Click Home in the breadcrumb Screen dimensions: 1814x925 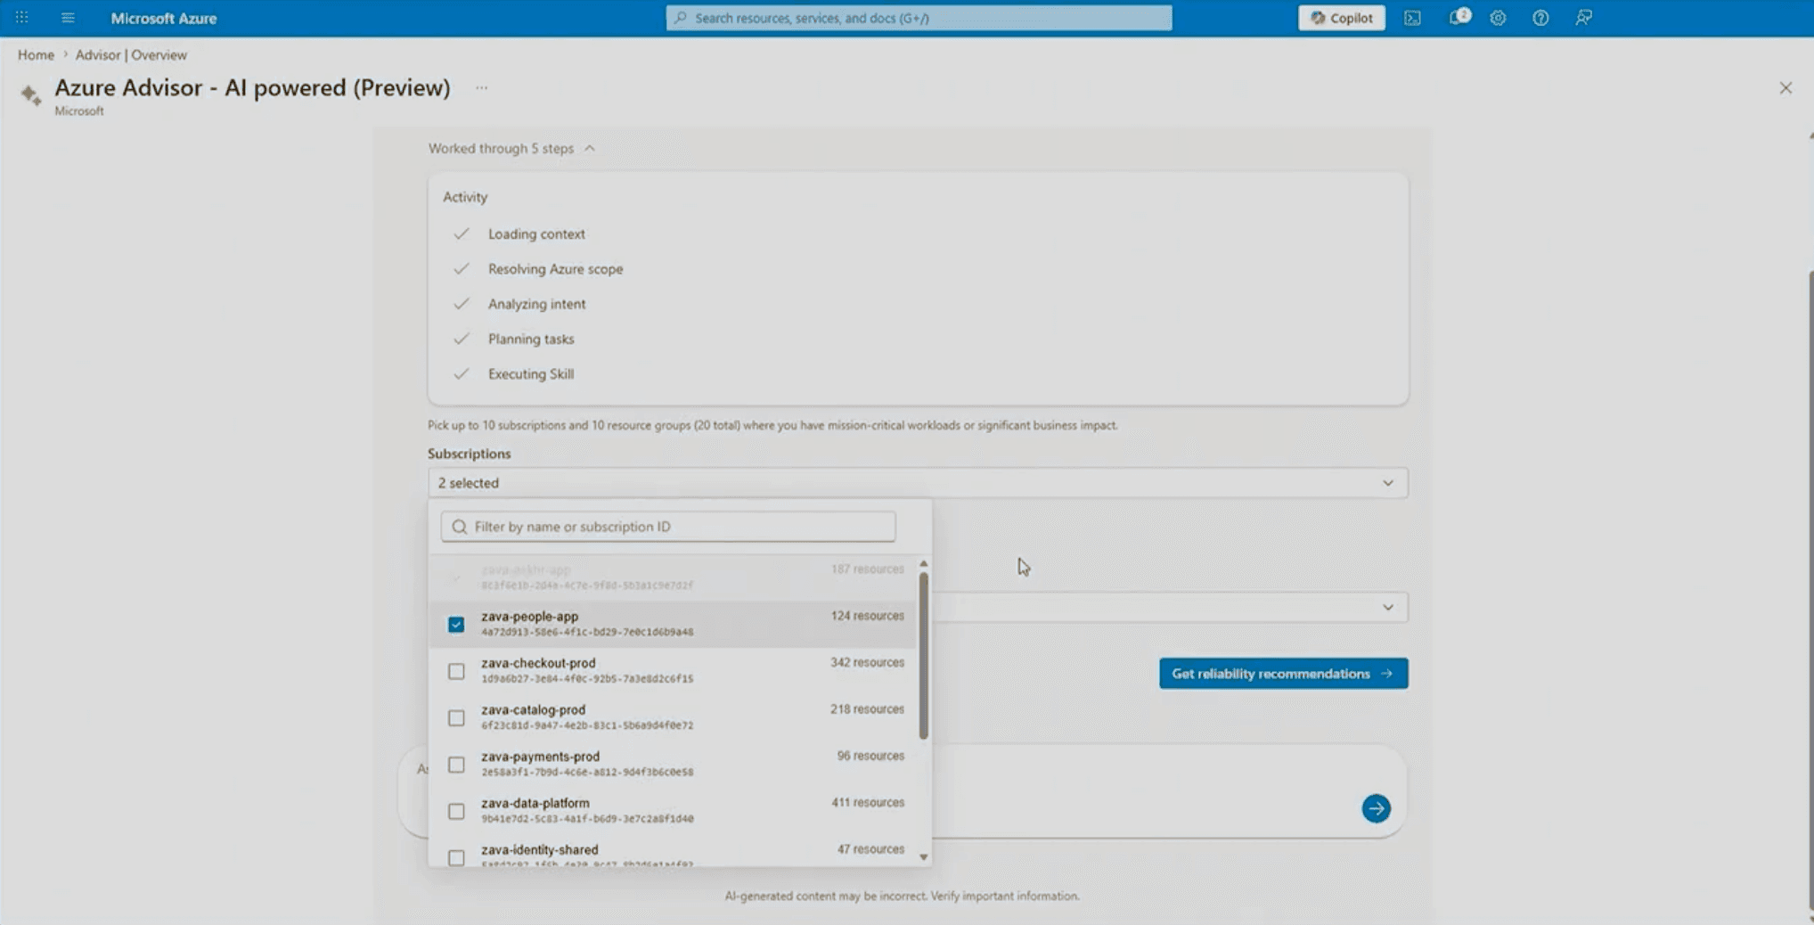point(36,55)
